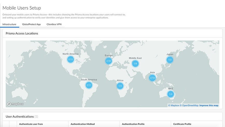
Task: Click the South America 2/11 marker
Action: pyautogui.click(x=89, y=85)
